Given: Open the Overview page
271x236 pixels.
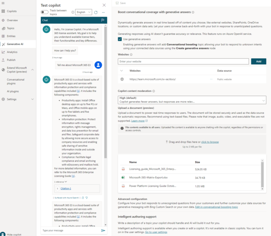Looking at the screenshot, I should pos(12,20).
